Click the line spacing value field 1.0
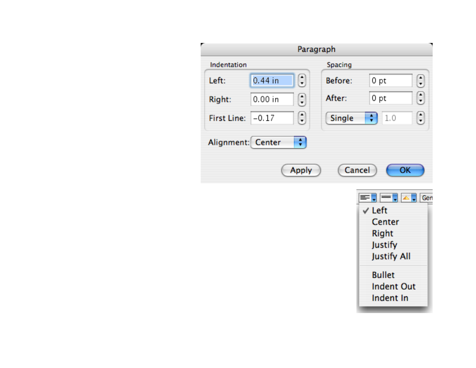476x368 pixels. pos(397,118)
